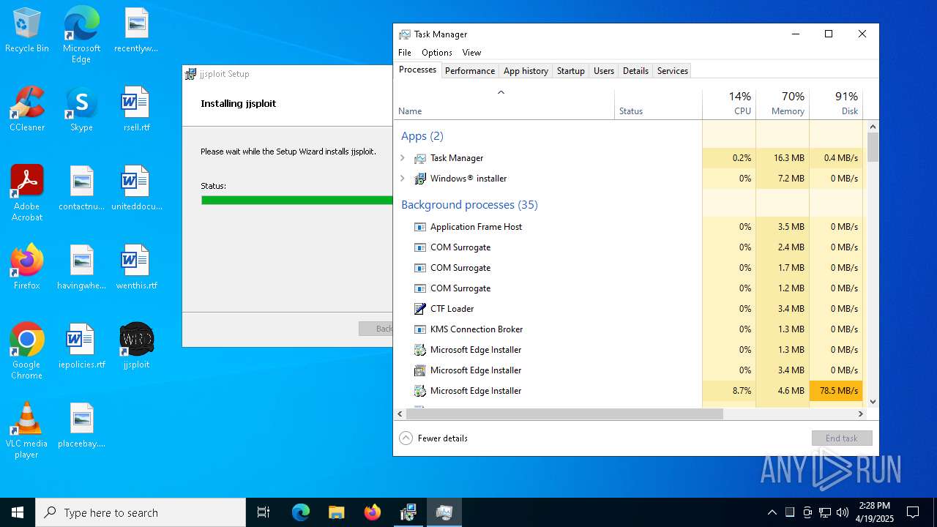
Task: Open the network icon in system tray
Action: [825, 512]
